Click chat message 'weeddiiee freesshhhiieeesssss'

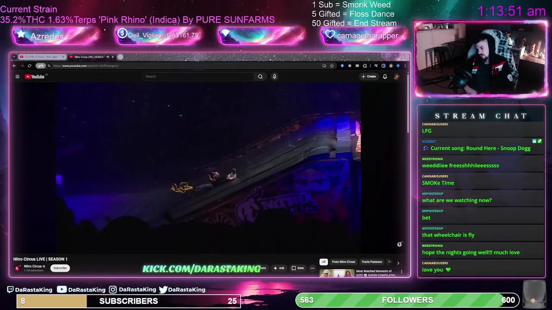pos(460,165)
